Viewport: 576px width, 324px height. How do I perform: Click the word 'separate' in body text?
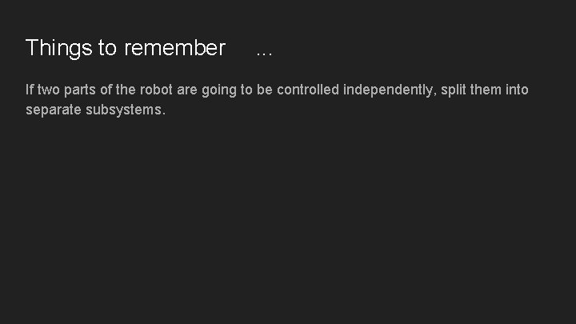(54, 110)
